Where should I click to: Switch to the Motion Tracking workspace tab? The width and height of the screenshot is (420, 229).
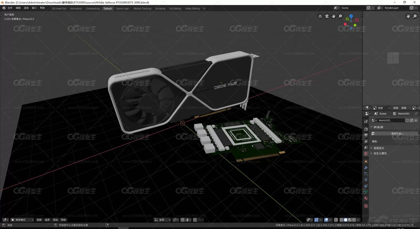tap(142, 8)
